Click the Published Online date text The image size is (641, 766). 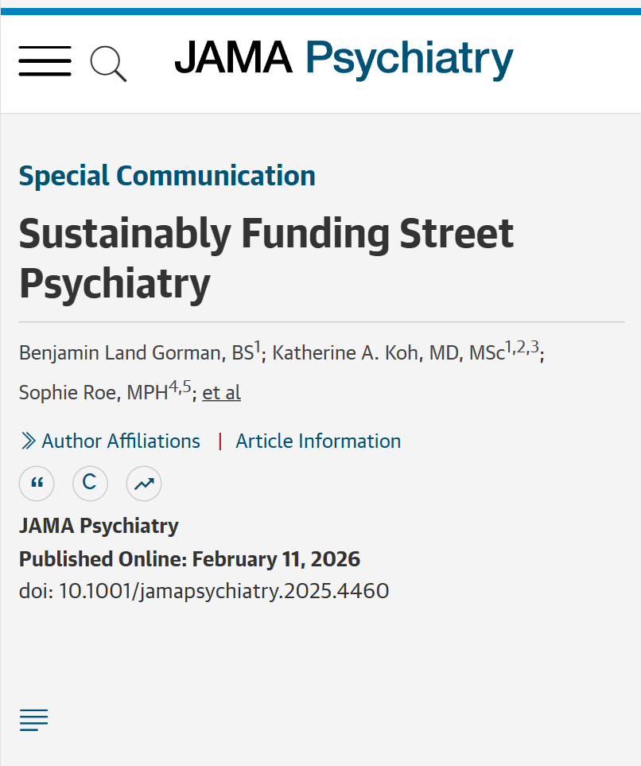(189, 558)
